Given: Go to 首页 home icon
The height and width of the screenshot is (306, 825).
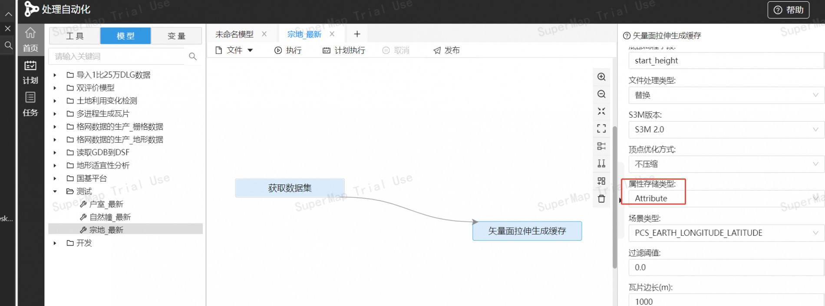Looking at the screenshot, I should click(30, 39).
